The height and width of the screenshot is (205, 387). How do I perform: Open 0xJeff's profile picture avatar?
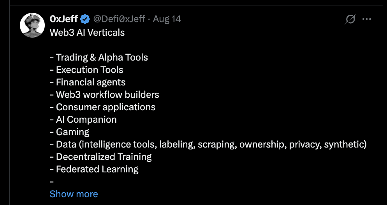coord(32,25)
